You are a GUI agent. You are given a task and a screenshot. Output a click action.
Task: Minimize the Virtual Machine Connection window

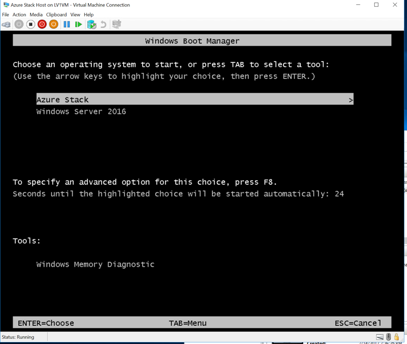[358, 4]
